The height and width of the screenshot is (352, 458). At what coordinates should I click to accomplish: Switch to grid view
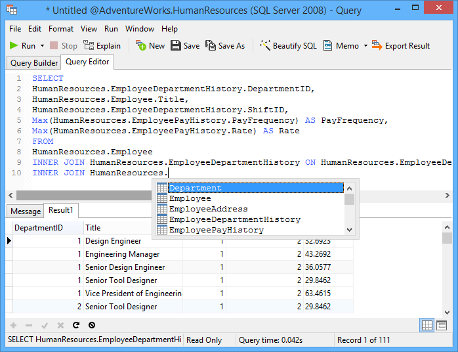[x=427, y=325]
